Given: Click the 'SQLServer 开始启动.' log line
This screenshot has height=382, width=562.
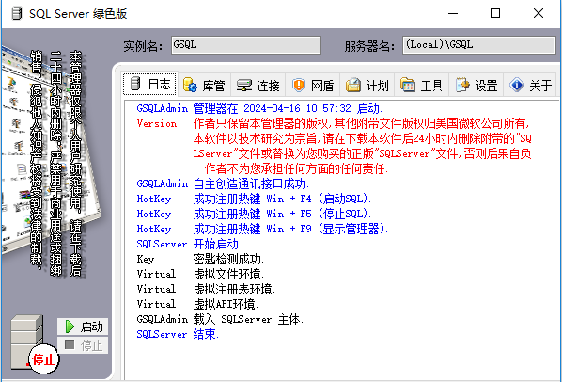Looking at the screenshot, I should pos(189,244).
